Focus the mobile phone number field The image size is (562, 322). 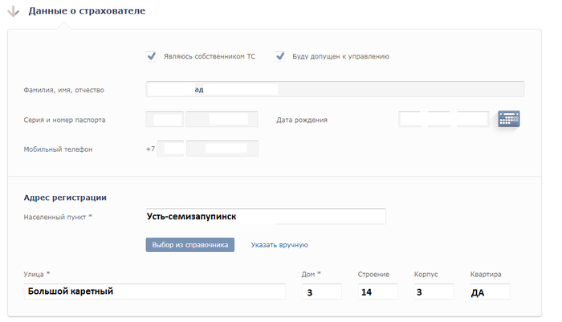pos(222,149)
